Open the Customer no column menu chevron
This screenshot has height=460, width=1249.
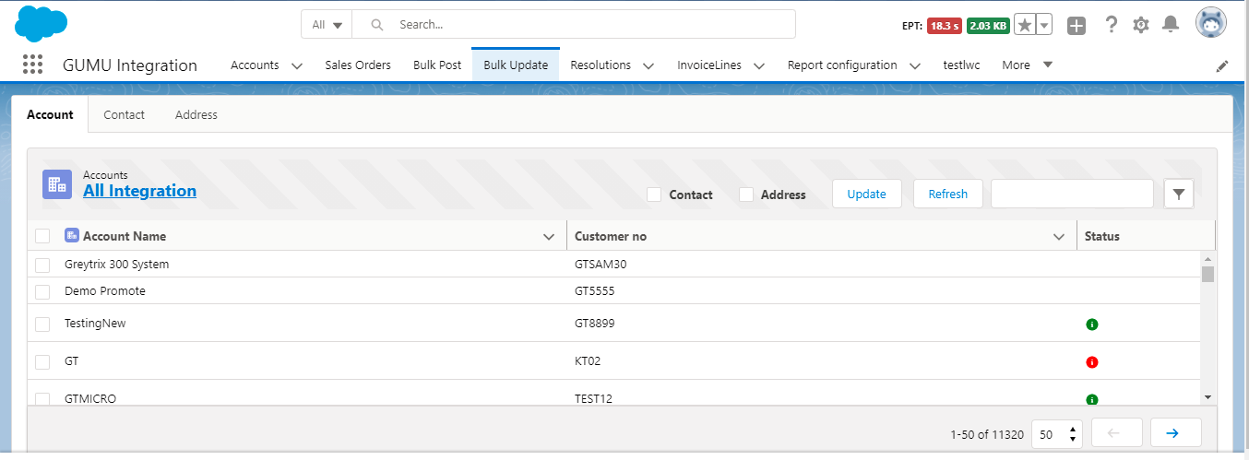tap(1059, 237)
